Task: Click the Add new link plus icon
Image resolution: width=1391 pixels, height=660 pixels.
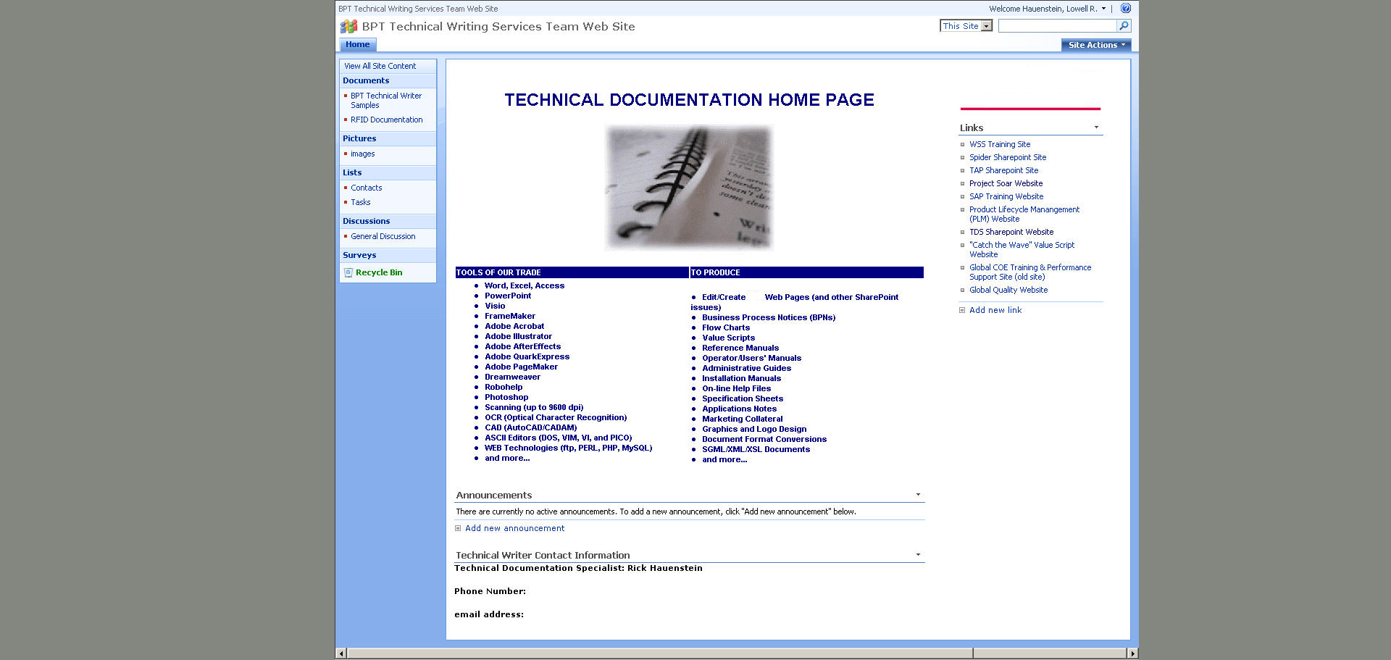Action: coord(962,310)
